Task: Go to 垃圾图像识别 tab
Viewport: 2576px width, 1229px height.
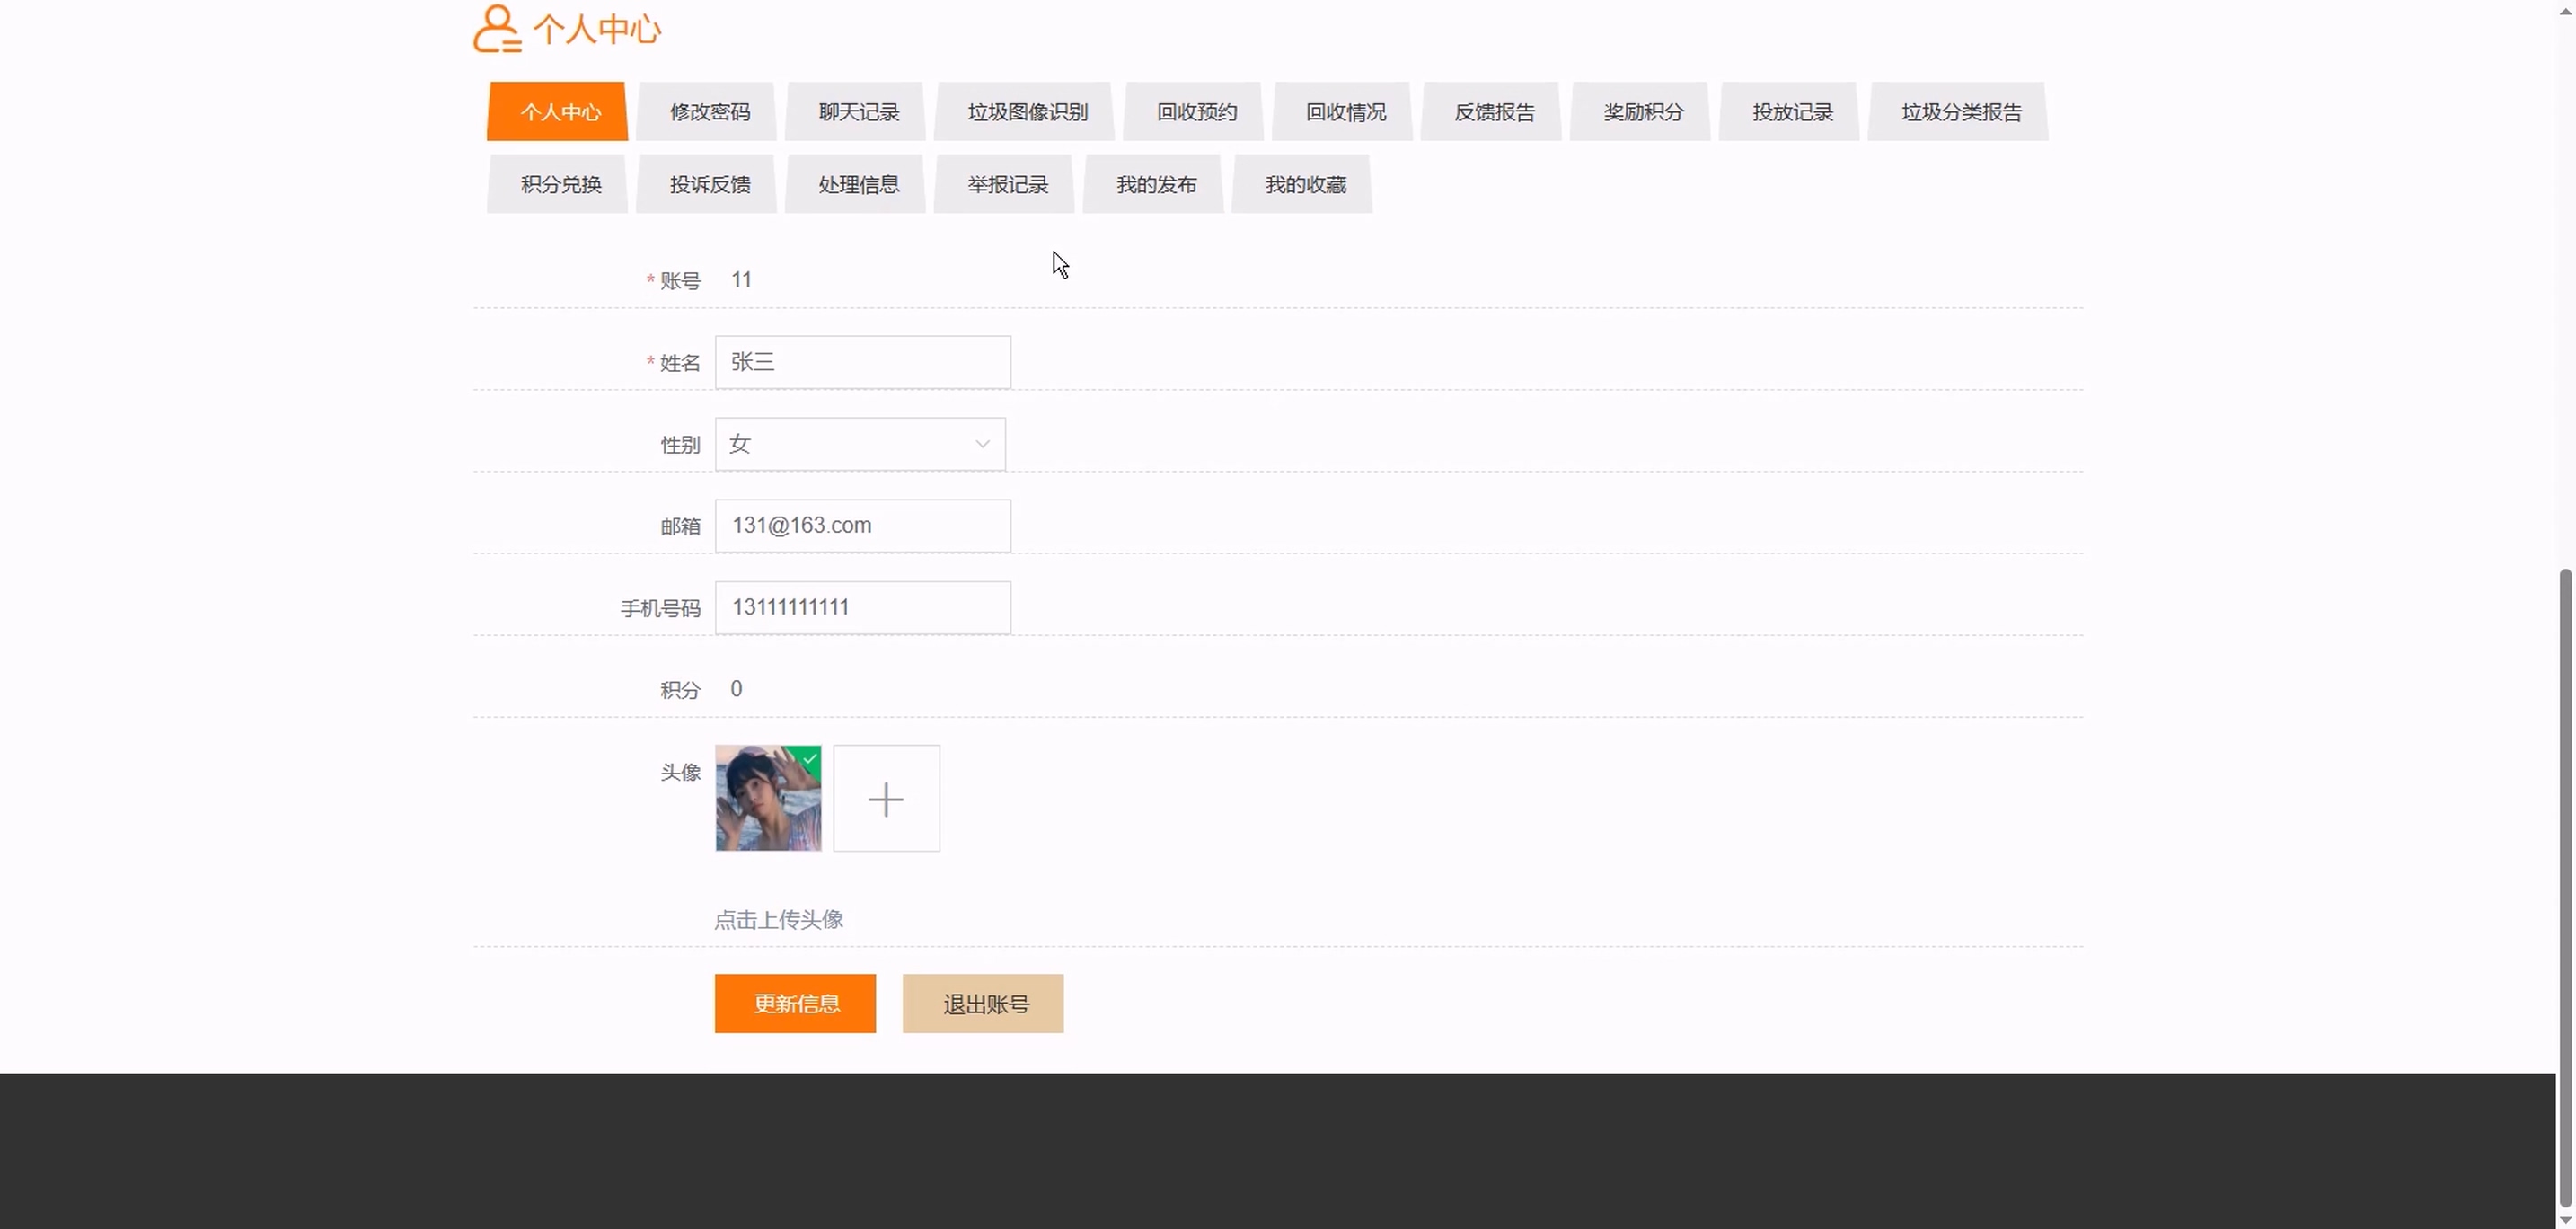Action: [x=1027, y=112]
